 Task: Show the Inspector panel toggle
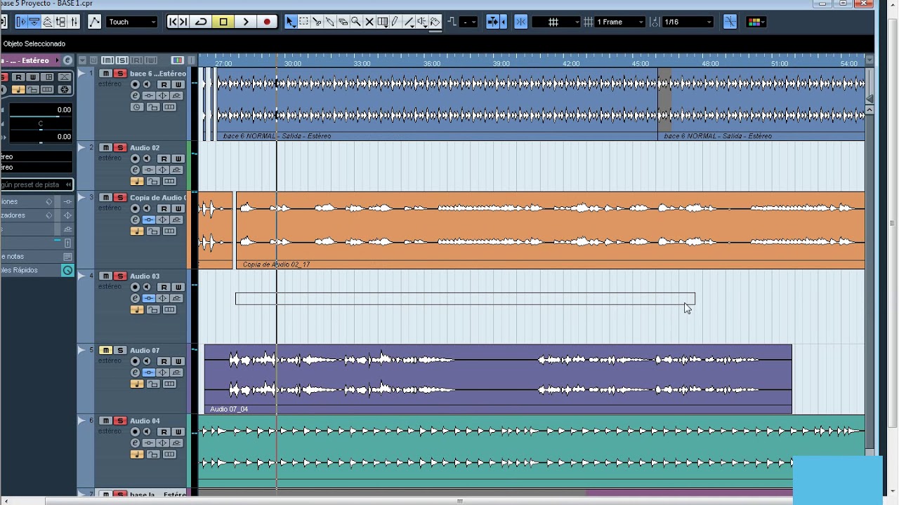coord(21,22)
